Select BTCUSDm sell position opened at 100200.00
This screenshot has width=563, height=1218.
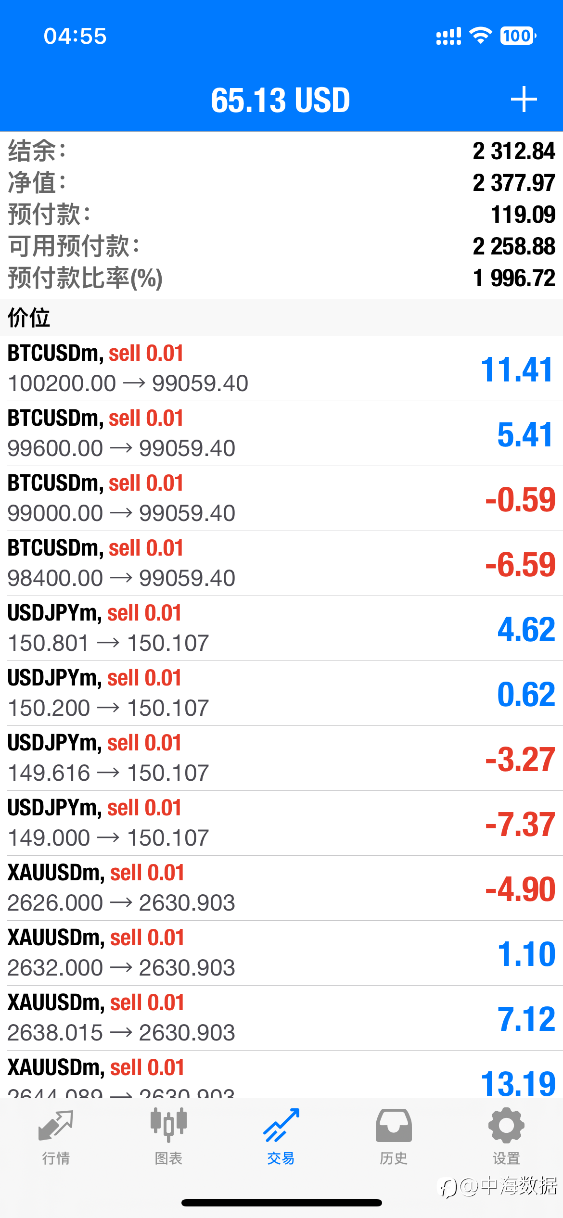pos(281,368)
